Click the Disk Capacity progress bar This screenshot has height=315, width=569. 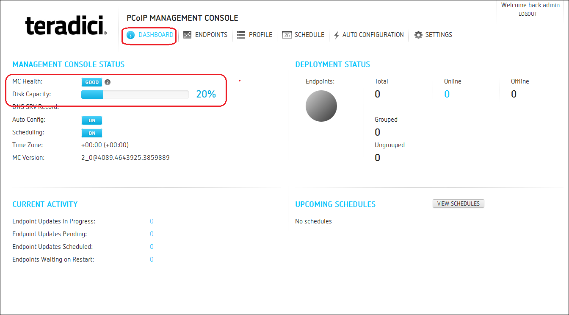click(135, 95)
